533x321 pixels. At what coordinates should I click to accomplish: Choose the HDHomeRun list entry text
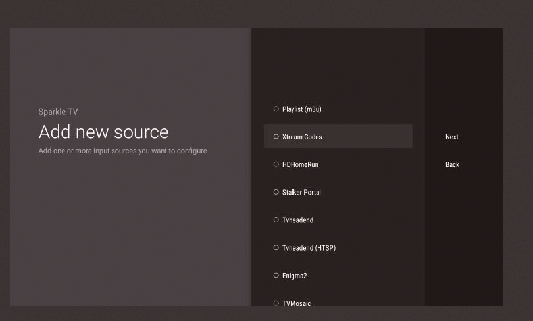pyautogui.click(x=300, y=164)
